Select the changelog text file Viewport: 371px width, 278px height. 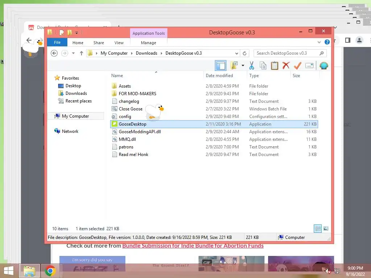(x=214, y=101)
